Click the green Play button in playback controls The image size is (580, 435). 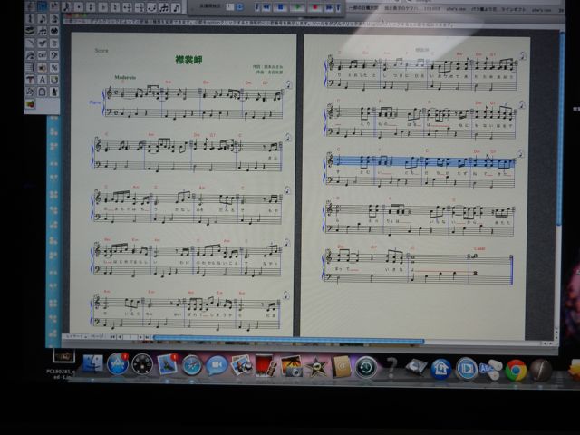tap(297, 6)
